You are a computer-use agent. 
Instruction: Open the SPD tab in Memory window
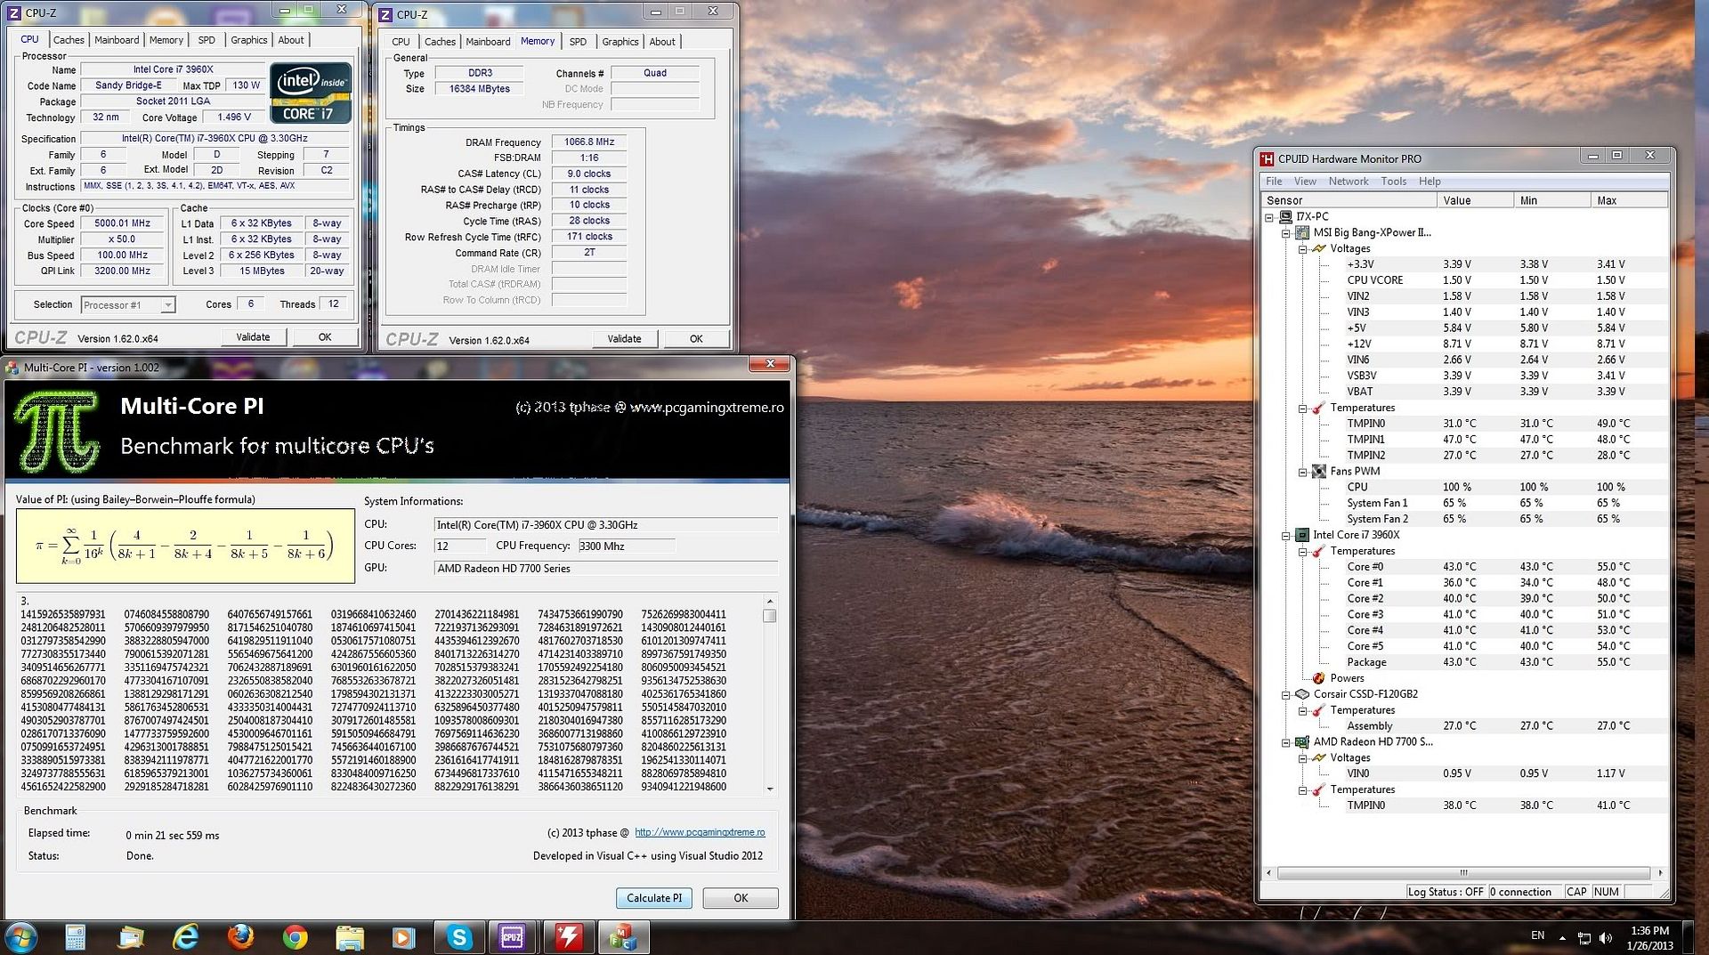(578, 42)
